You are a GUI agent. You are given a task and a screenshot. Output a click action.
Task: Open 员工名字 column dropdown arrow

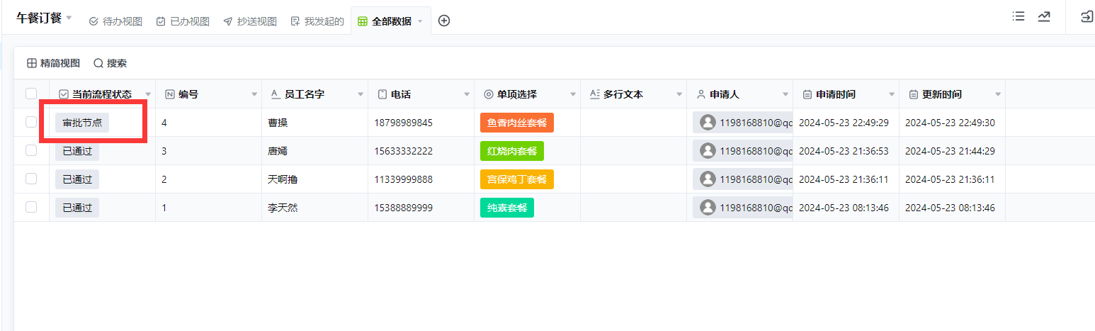pos(361,94)
